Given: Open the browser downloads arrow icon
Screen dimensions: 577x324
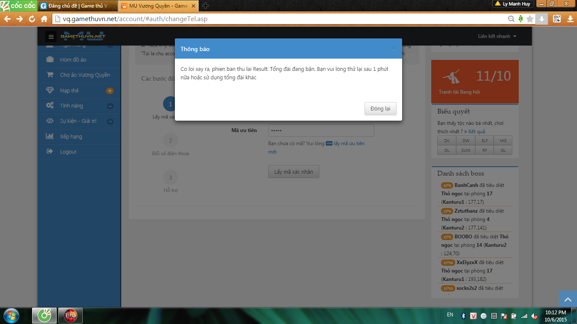Looking at the screenshot, I should [542, 19].
